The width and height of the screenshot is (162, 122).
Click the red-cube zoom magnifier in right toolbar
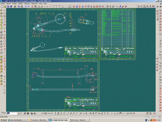(160, 34)
